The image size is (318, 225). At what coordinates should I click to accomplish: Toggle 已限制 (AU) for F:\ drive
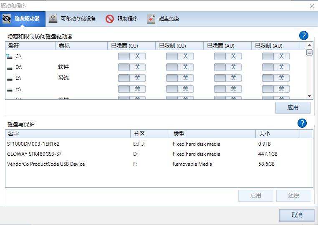click(x=276, y=89)
